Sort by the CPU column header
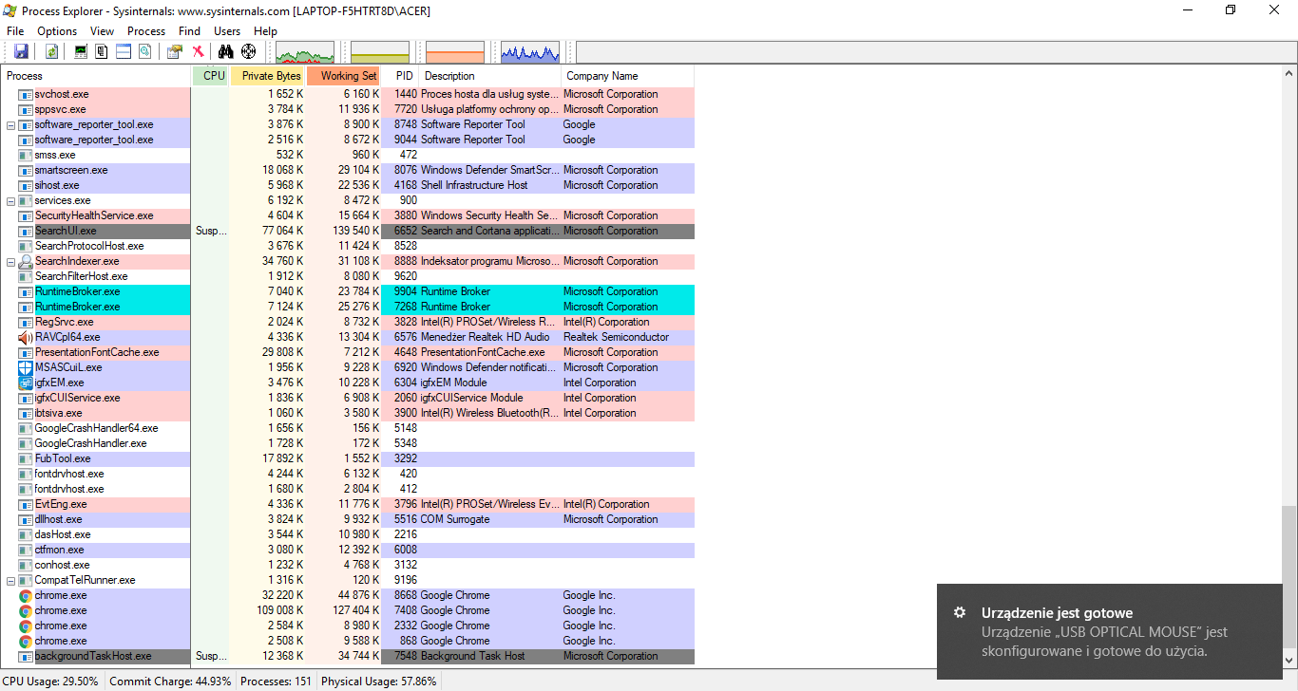The image size is (1298, 691). 211,76
